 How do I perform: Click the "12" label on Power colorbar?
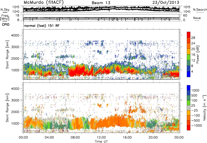(x=193, y=60)
